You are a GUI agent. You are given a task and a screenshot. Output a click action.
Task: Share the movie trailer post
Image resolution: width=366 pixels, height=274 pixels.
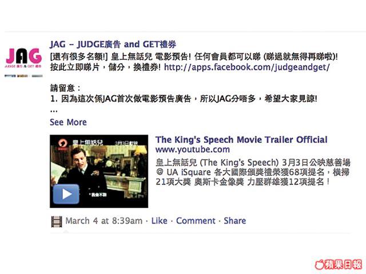coord(235,221)
